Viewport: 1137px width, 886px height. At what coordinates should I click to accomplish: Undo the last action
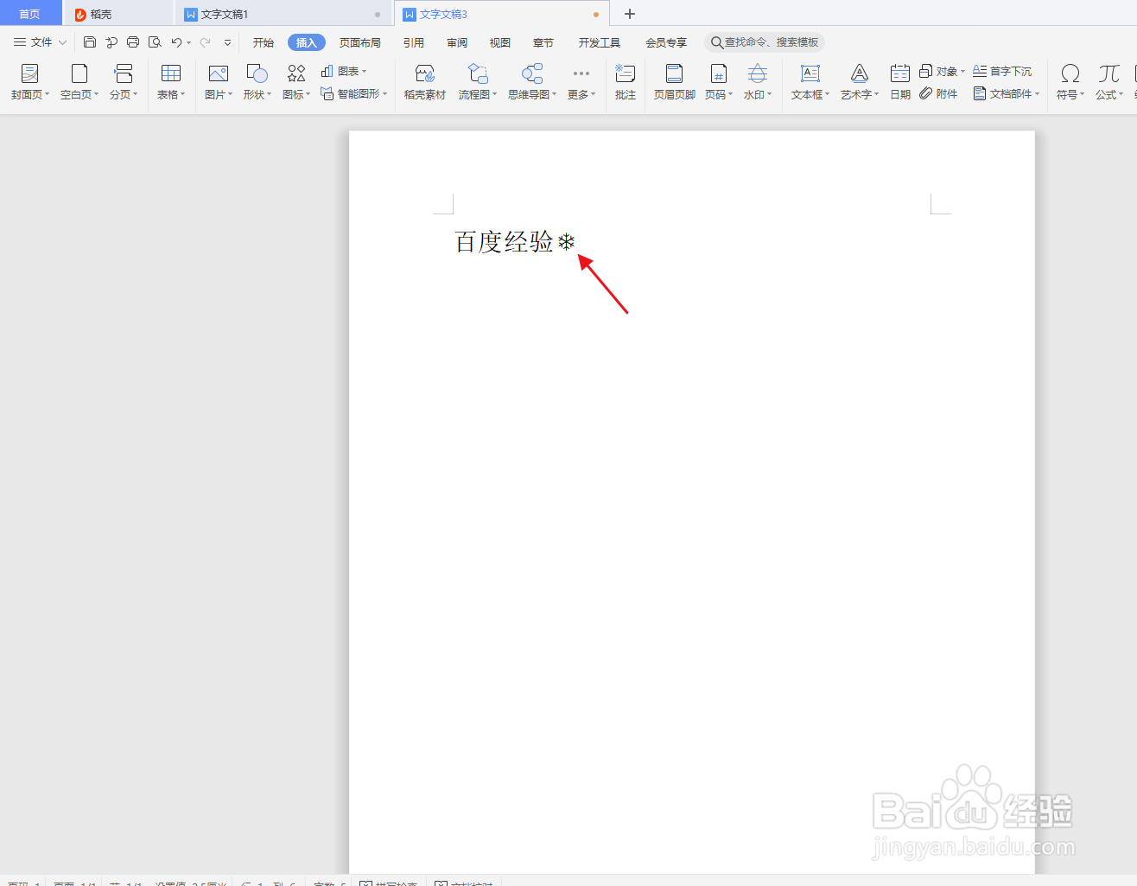(x=176, y=42)
